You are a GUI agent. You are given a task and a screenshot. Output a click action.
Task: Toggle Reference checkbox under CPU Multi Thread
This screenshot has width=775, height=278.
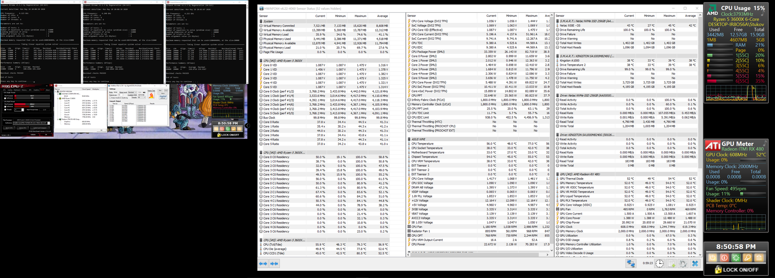pos(5,107)
